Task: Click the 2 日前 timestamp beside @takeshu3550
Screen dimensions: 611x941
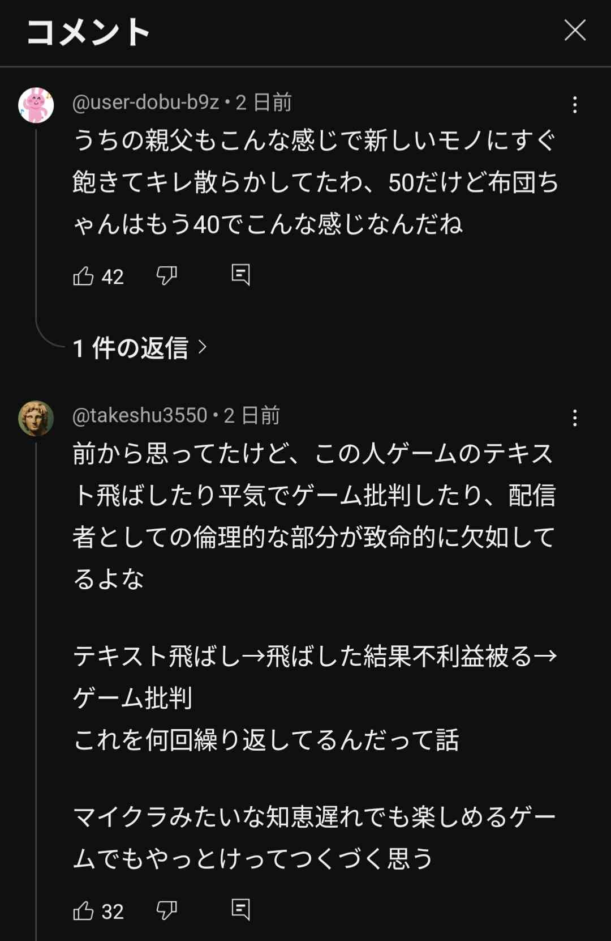Action: pos(252,416)
